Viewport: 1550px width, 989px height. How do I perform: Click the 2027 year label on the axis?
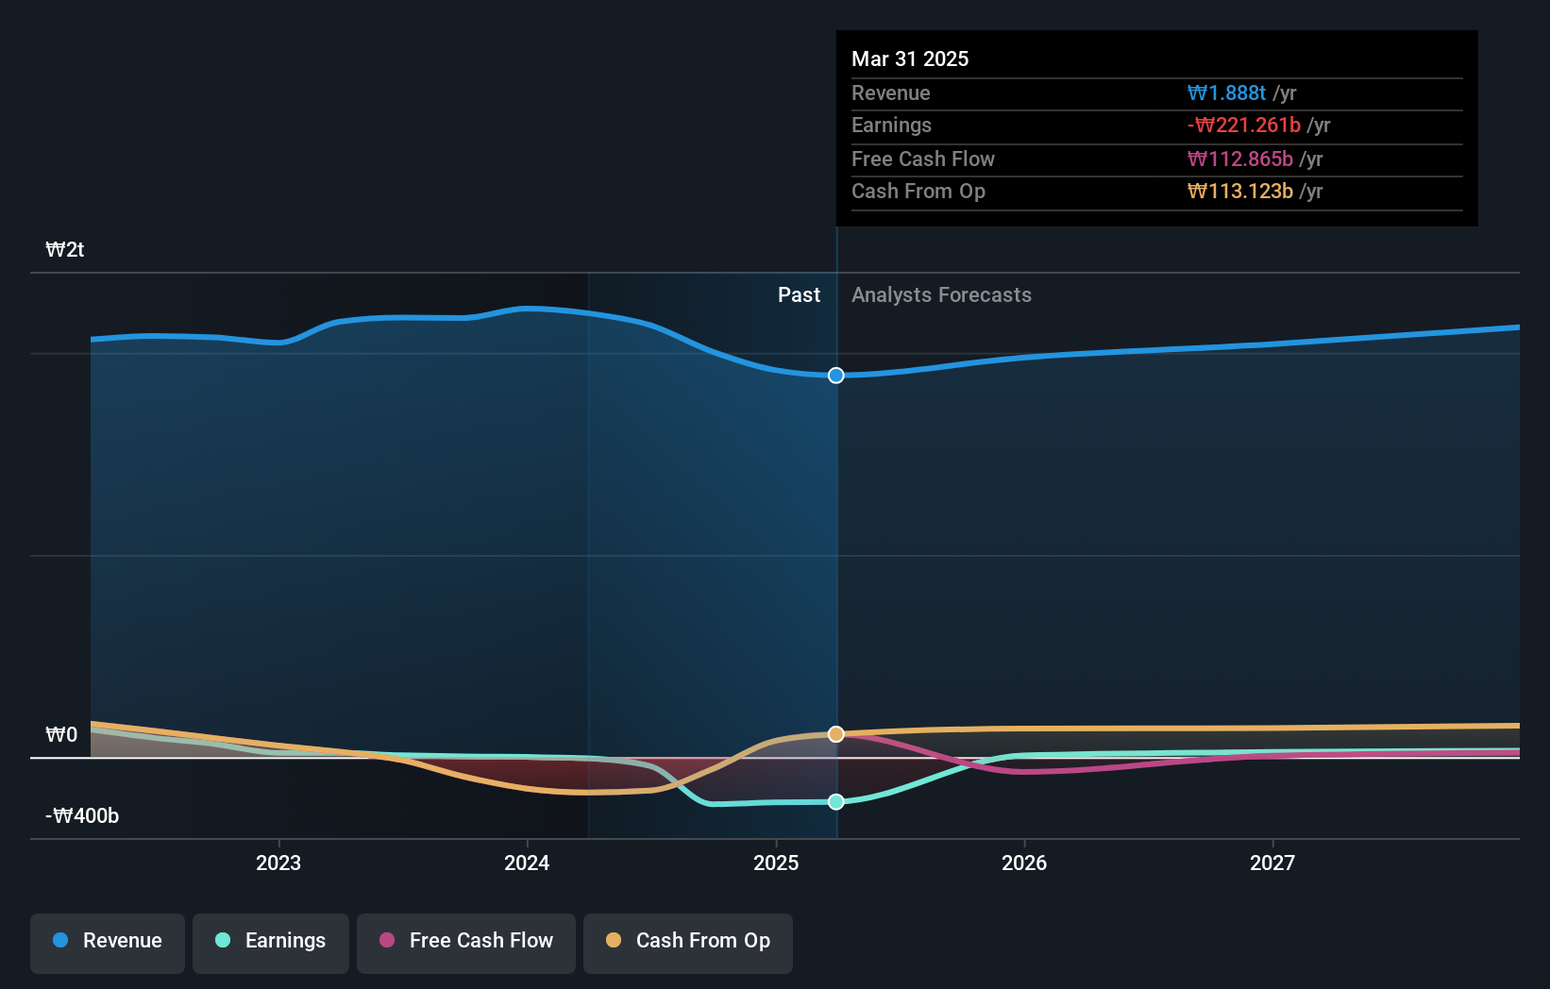[1272, 863]
